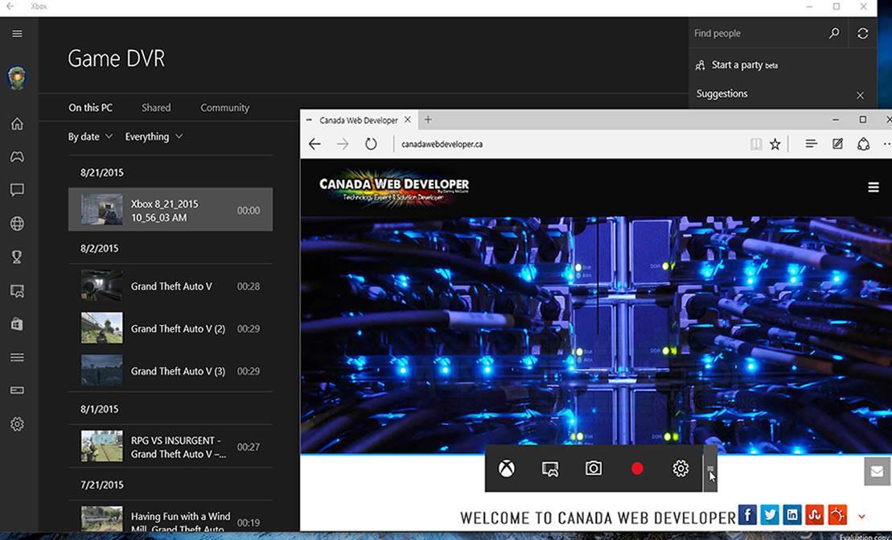Image resolution: width=892 pixels, height=540 pixels.
Task: Switch to the Shared tab
Action: click(156, 108)
